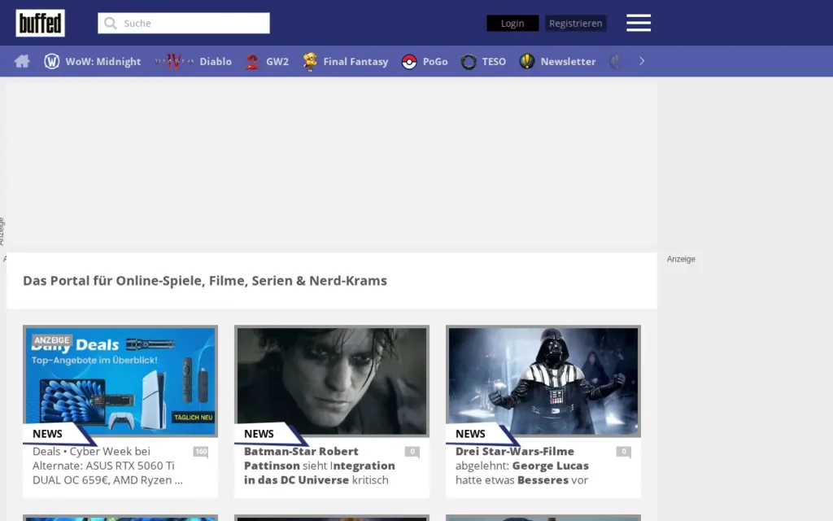Open TESO section
833x521 pixels.
click(x=494, y=62)
